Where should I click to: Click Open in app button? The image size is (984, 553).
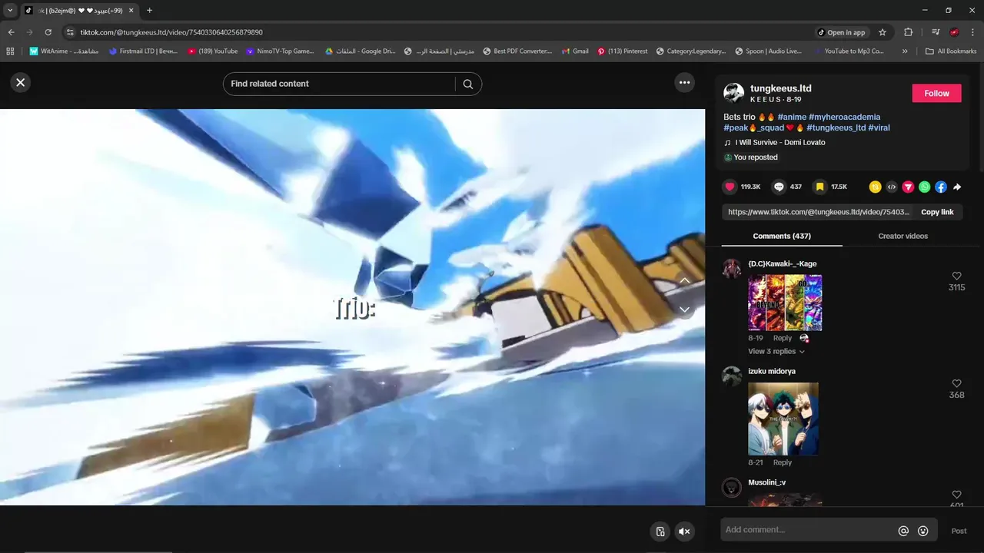(x=841, y=32)
